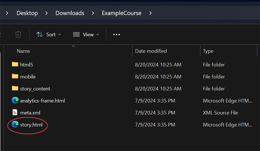The image size is (260, 151).
Task: Sort by the Name column header
Action: pos(23,51)
